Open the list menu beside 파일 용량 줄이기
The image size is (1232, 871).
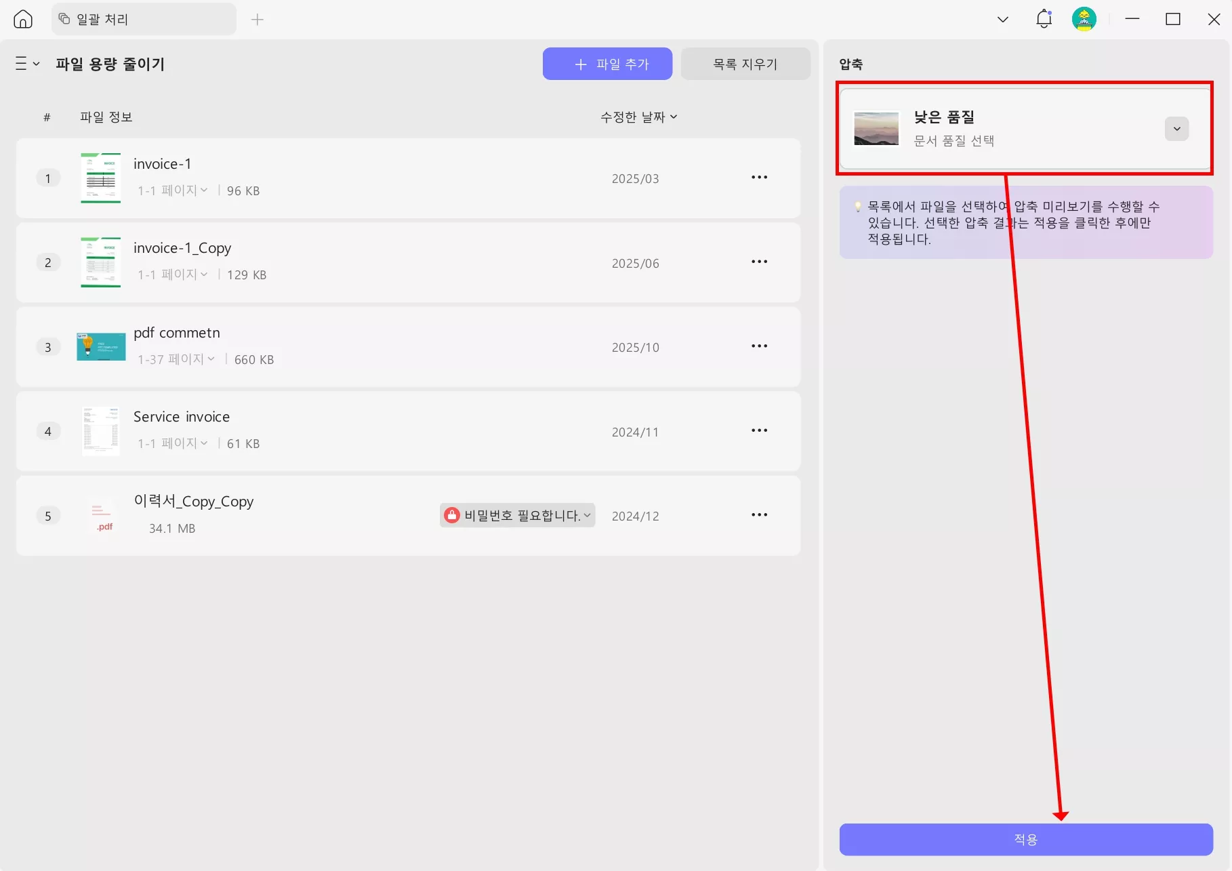click(28, 64)
